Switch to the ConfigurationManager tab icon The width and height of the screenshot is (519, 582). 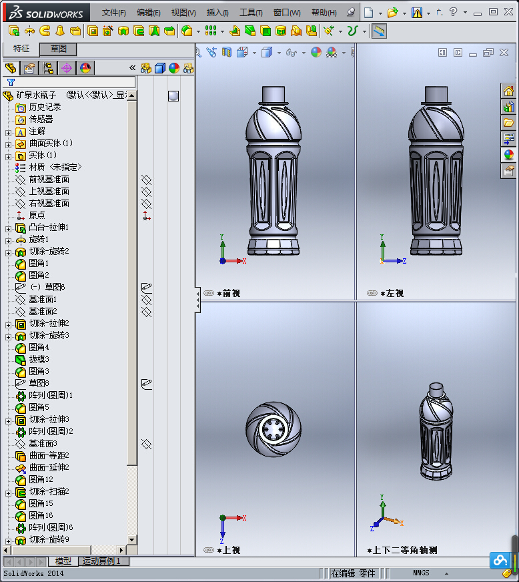point(48,68)
